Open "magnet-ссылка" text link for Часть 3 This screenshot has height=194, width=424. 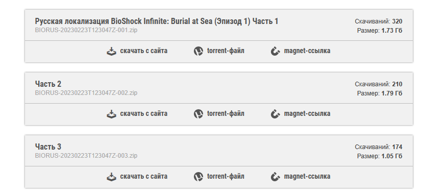pos(307,176)
